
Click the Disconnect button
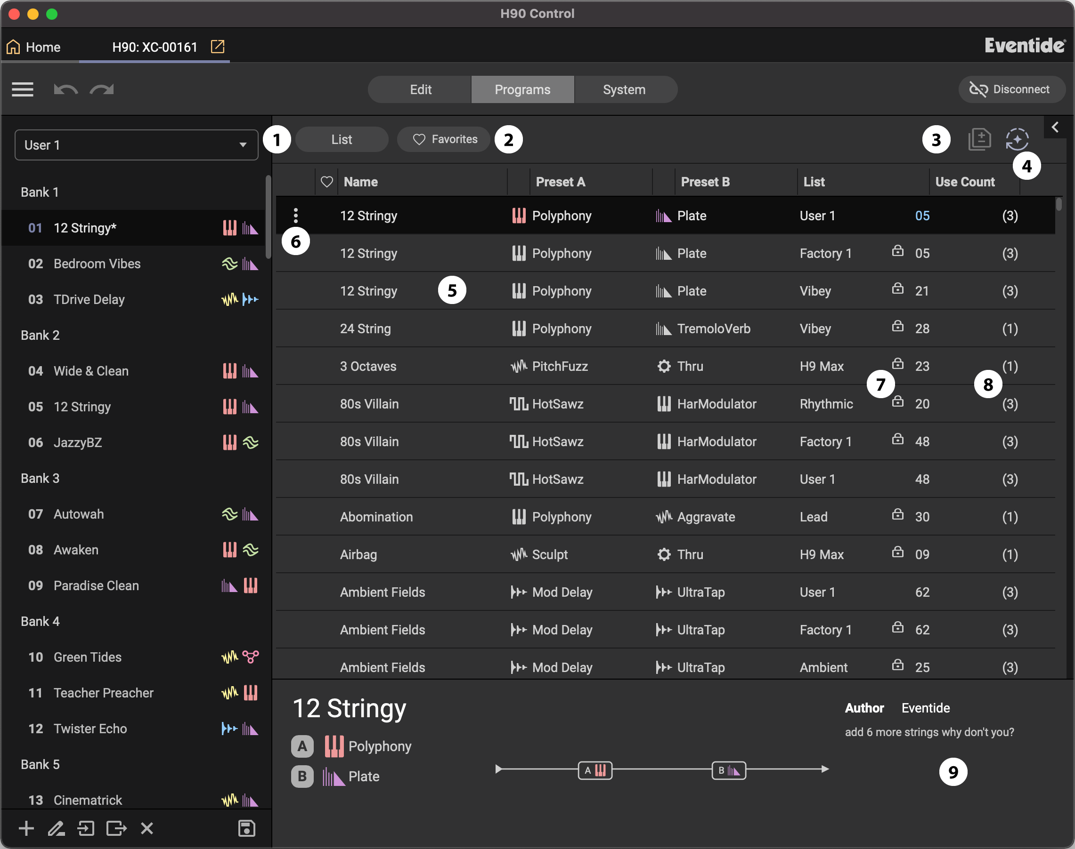tap(1011, 89)
